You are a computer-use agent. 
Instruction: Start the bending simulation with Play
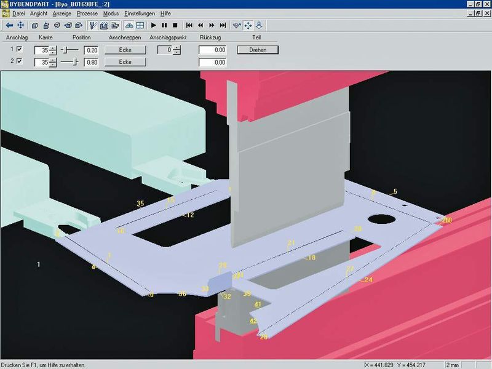(x=153, y=25)
